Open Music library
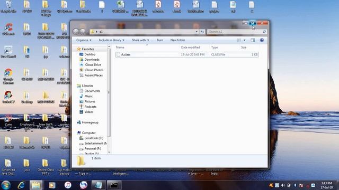 coord(88,96)
